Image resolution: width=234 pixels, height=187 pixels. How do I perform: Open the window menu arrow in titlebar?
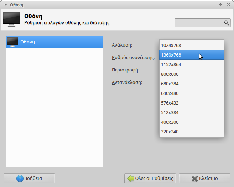click(6, 5)
